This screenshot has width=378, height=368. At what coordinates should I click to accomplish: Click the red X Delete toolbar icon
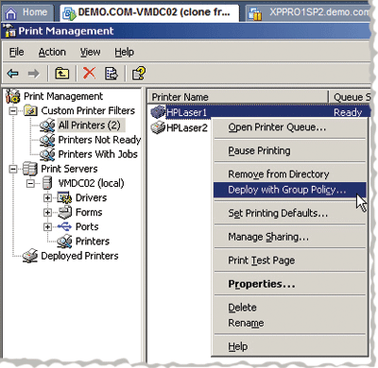click(89, 74)
